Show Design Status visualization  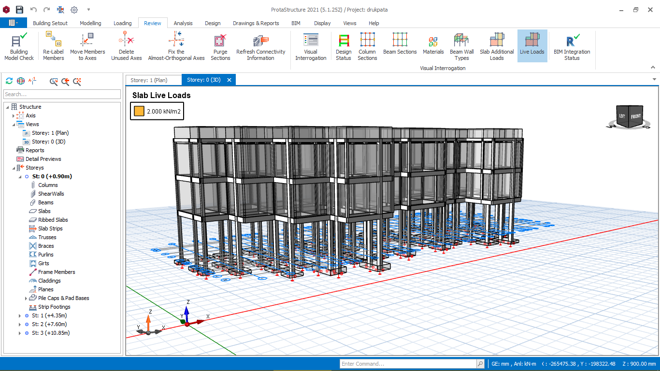click(344, 46)
